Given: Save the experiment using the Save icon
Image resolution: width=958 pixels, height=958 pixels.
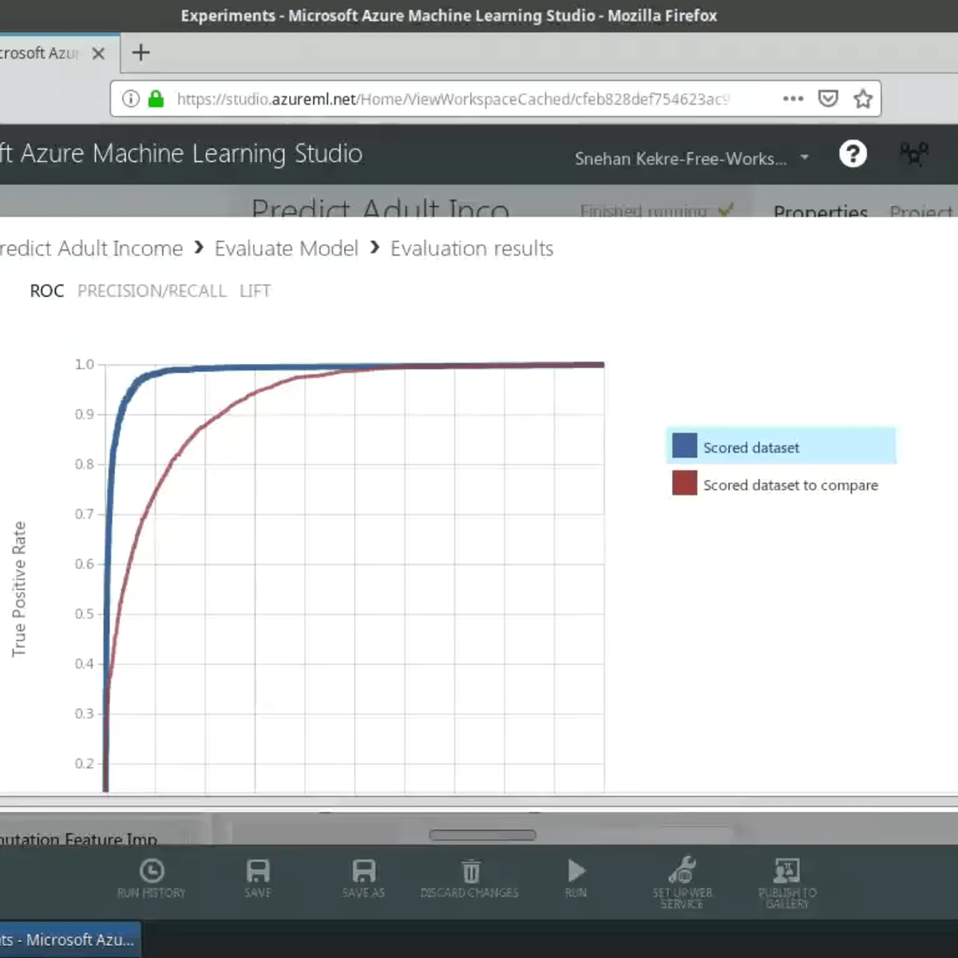Looking at the screenshot, I should (256, 878).
